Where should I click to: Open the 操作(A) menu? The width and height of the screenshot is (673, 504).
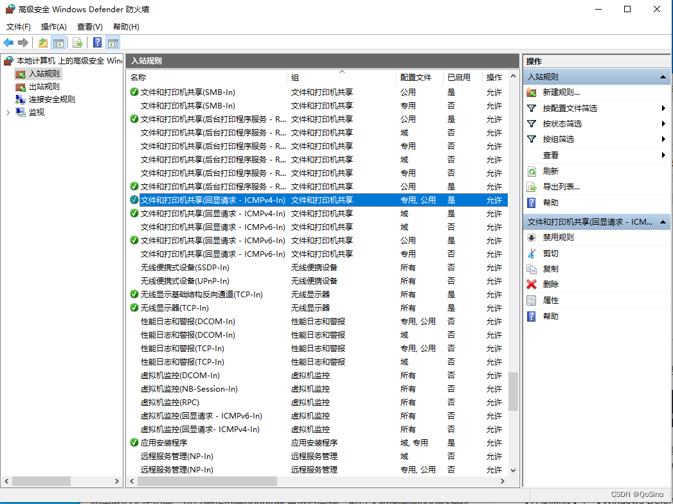[x=53, y=26]
